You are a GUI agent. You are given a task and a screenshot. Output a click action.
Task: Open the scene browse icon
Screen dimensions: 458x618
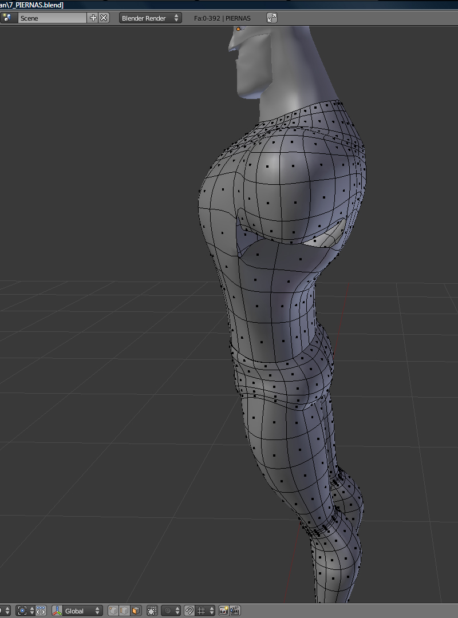(x=8, y=18)
